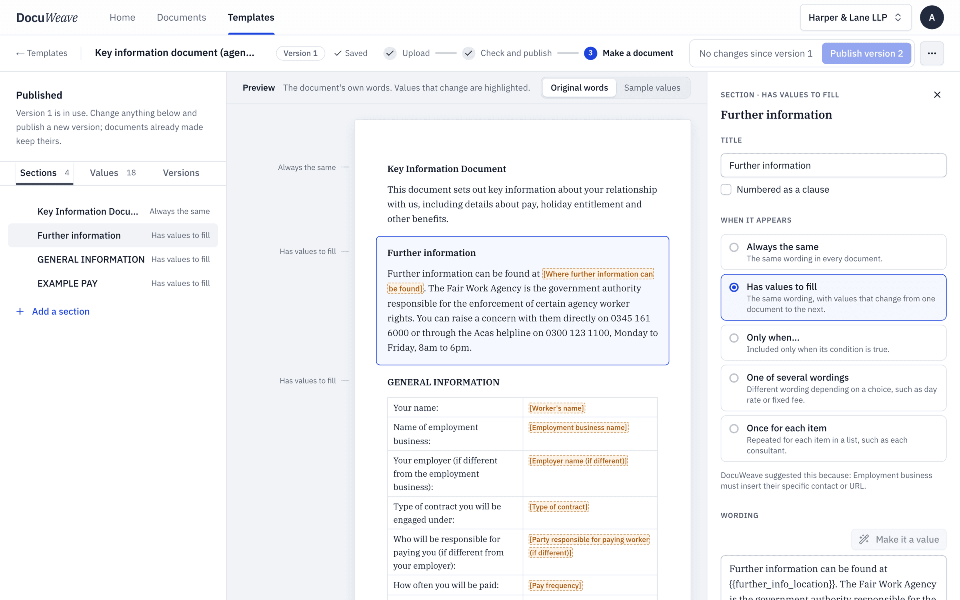Click the Publish version 2 button
This screenshot has height=600, width=960.
click(x=866, y=53)
